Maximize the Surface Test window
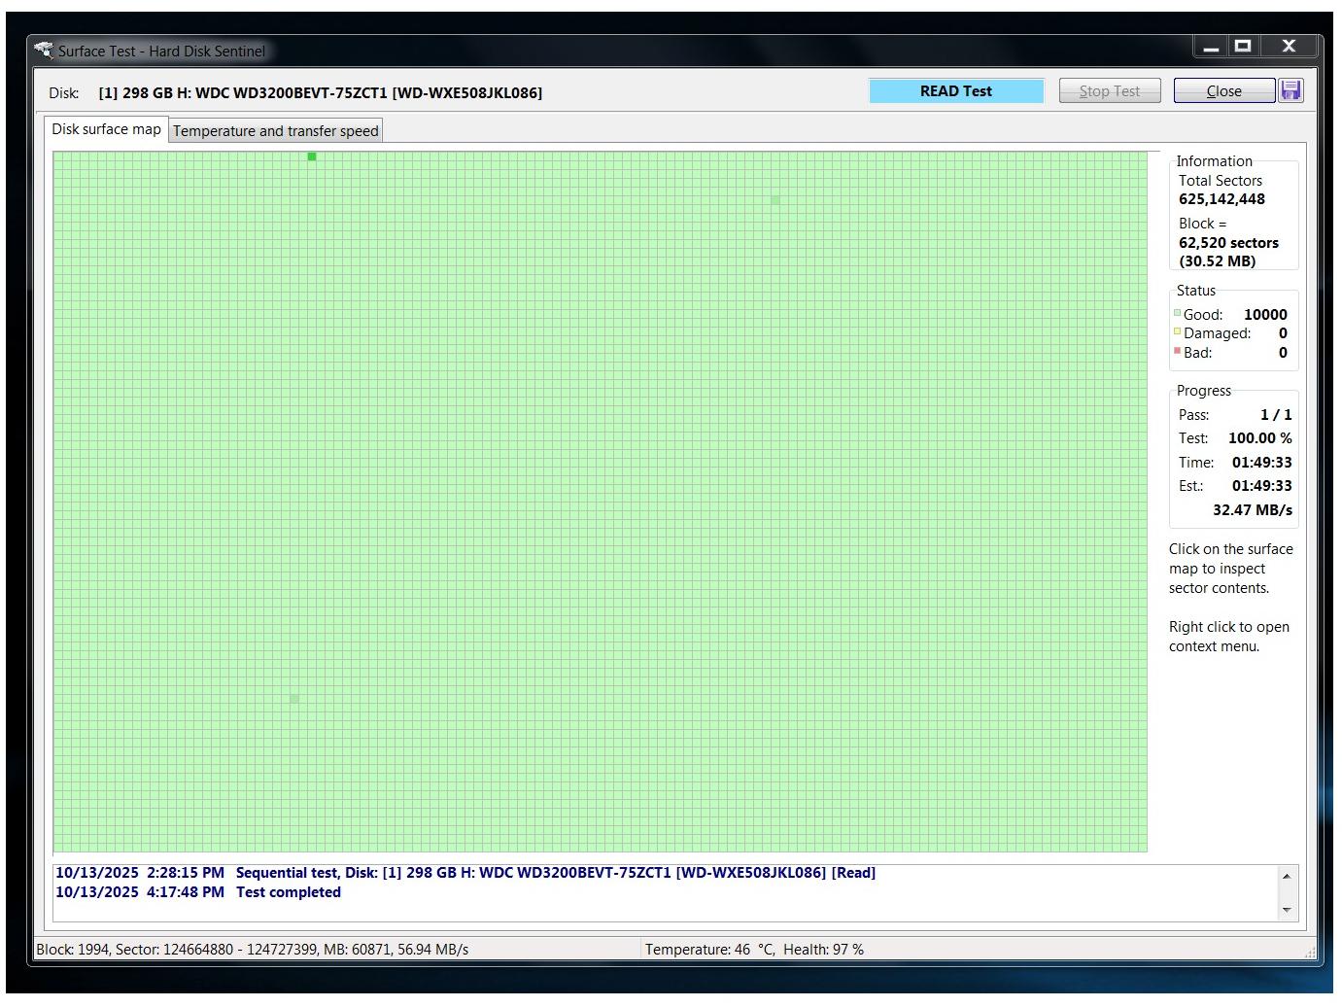The image size is (1342, 1007). coord(1243,46)
